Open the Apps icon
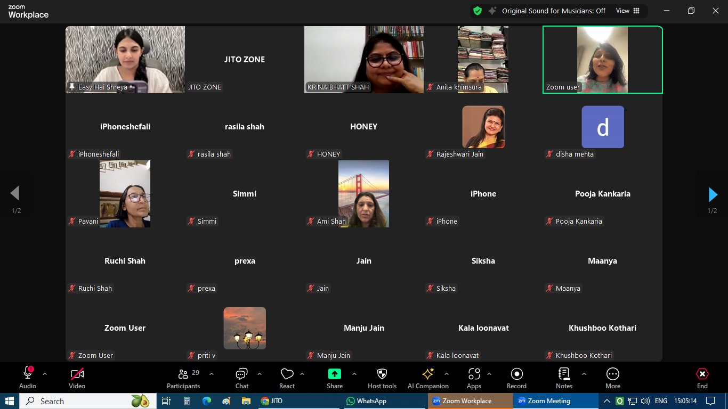Screen dimensions: 728x409 (474, 374)
